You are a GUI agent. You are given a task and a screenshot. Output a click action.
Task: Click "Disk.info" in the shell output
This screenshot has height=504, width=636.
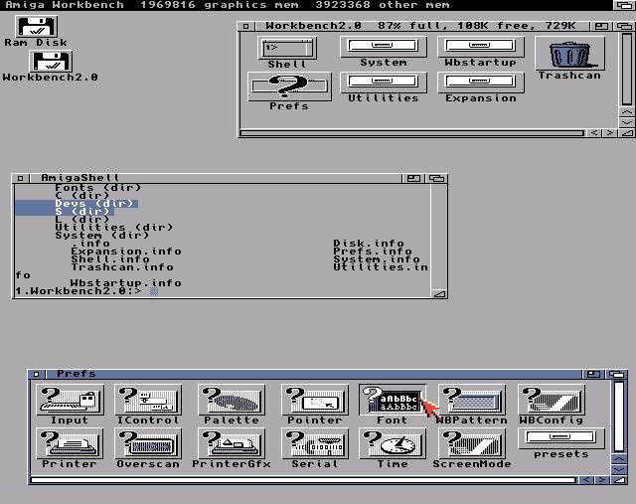click(x=369, y=244)
